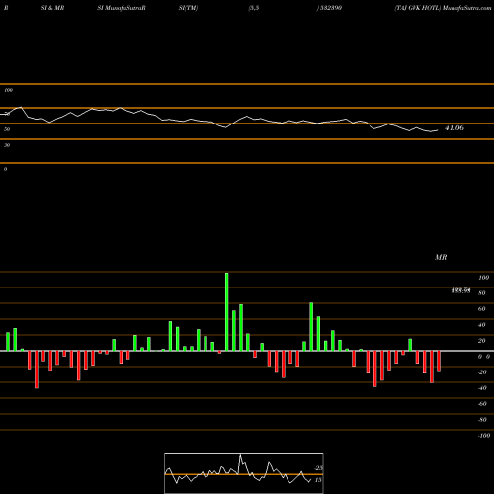Select the tallest green MR histogram bar

(226, 311)
